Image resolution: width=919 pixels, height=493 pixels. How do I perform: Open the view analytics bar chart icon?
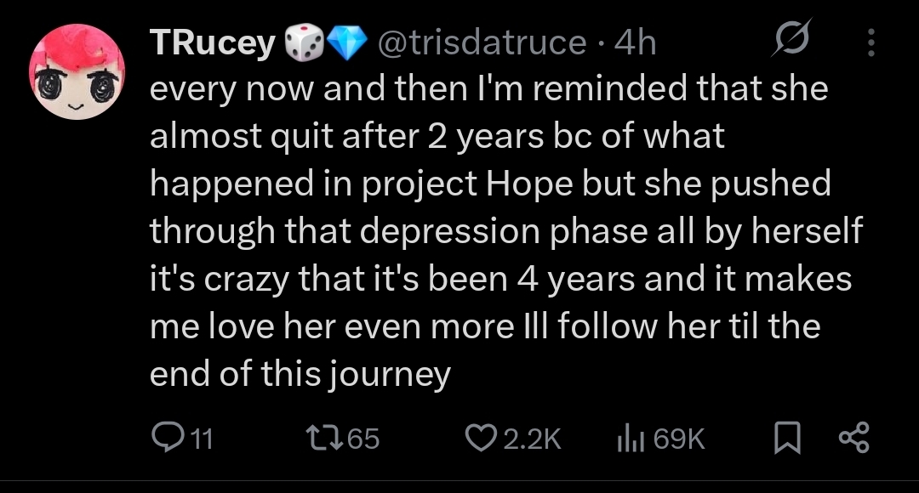631,438
